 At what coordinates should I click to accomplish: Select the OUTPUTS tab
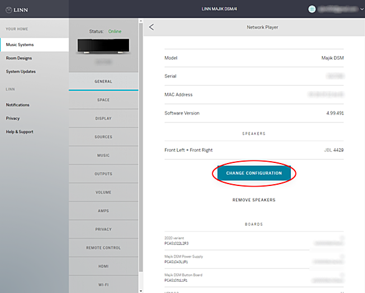(103, 174)
